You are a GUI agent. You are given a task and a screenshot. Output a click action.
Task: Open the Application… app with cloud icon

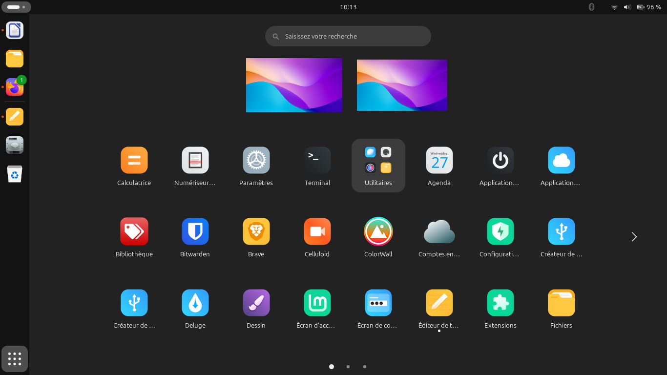click(562, 166)
